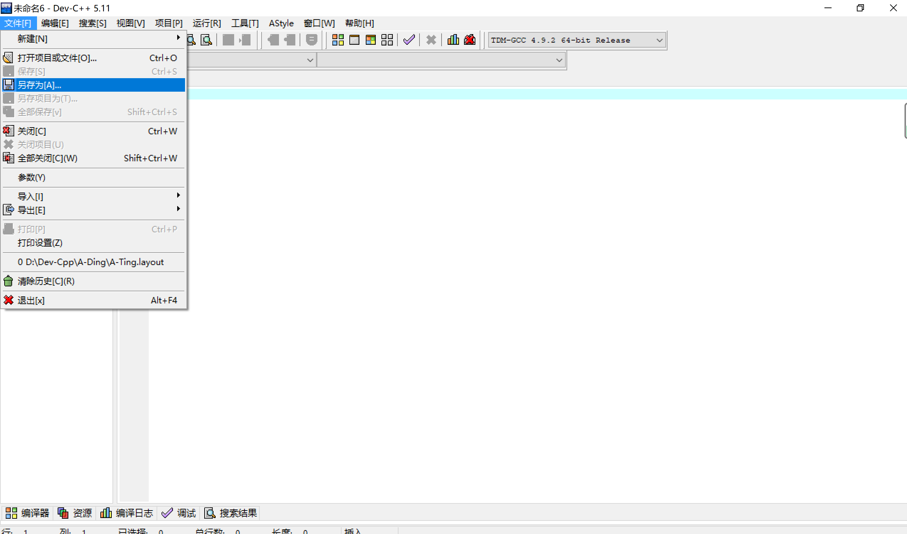Open the wide function list combo box

(559, 60)
